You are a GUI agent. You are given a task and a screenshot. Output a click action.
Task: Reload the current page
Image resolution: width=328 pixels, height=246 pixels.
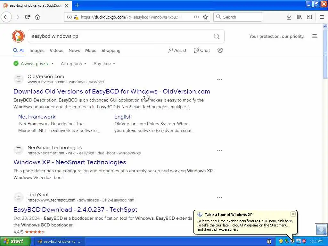pos(27,17)
